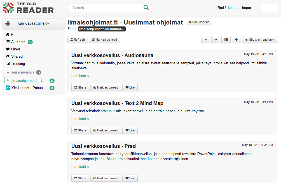Click the ilmaisohjelmat.fi unread badge 14
The width and height of the screenshot is (281, 186).
52,81
